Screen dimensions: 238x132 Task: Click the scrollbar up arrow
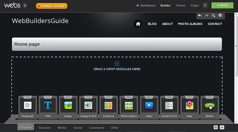pyautogui.click(x=236, y=15)
